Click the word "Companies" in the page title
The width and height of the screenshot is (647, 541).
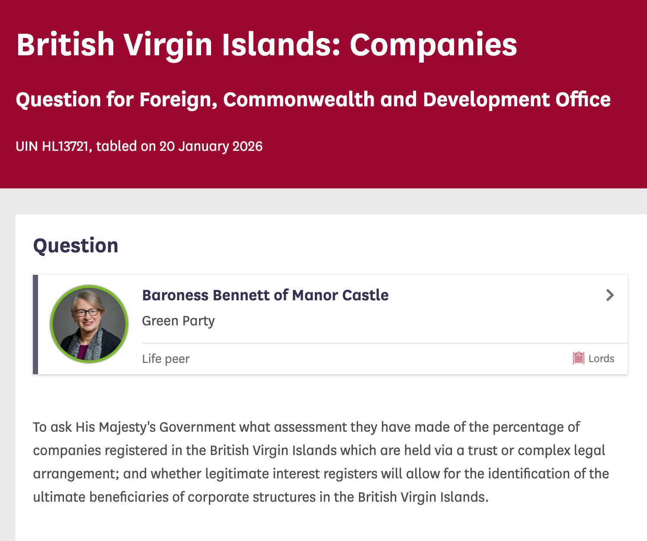click(433, 44)
